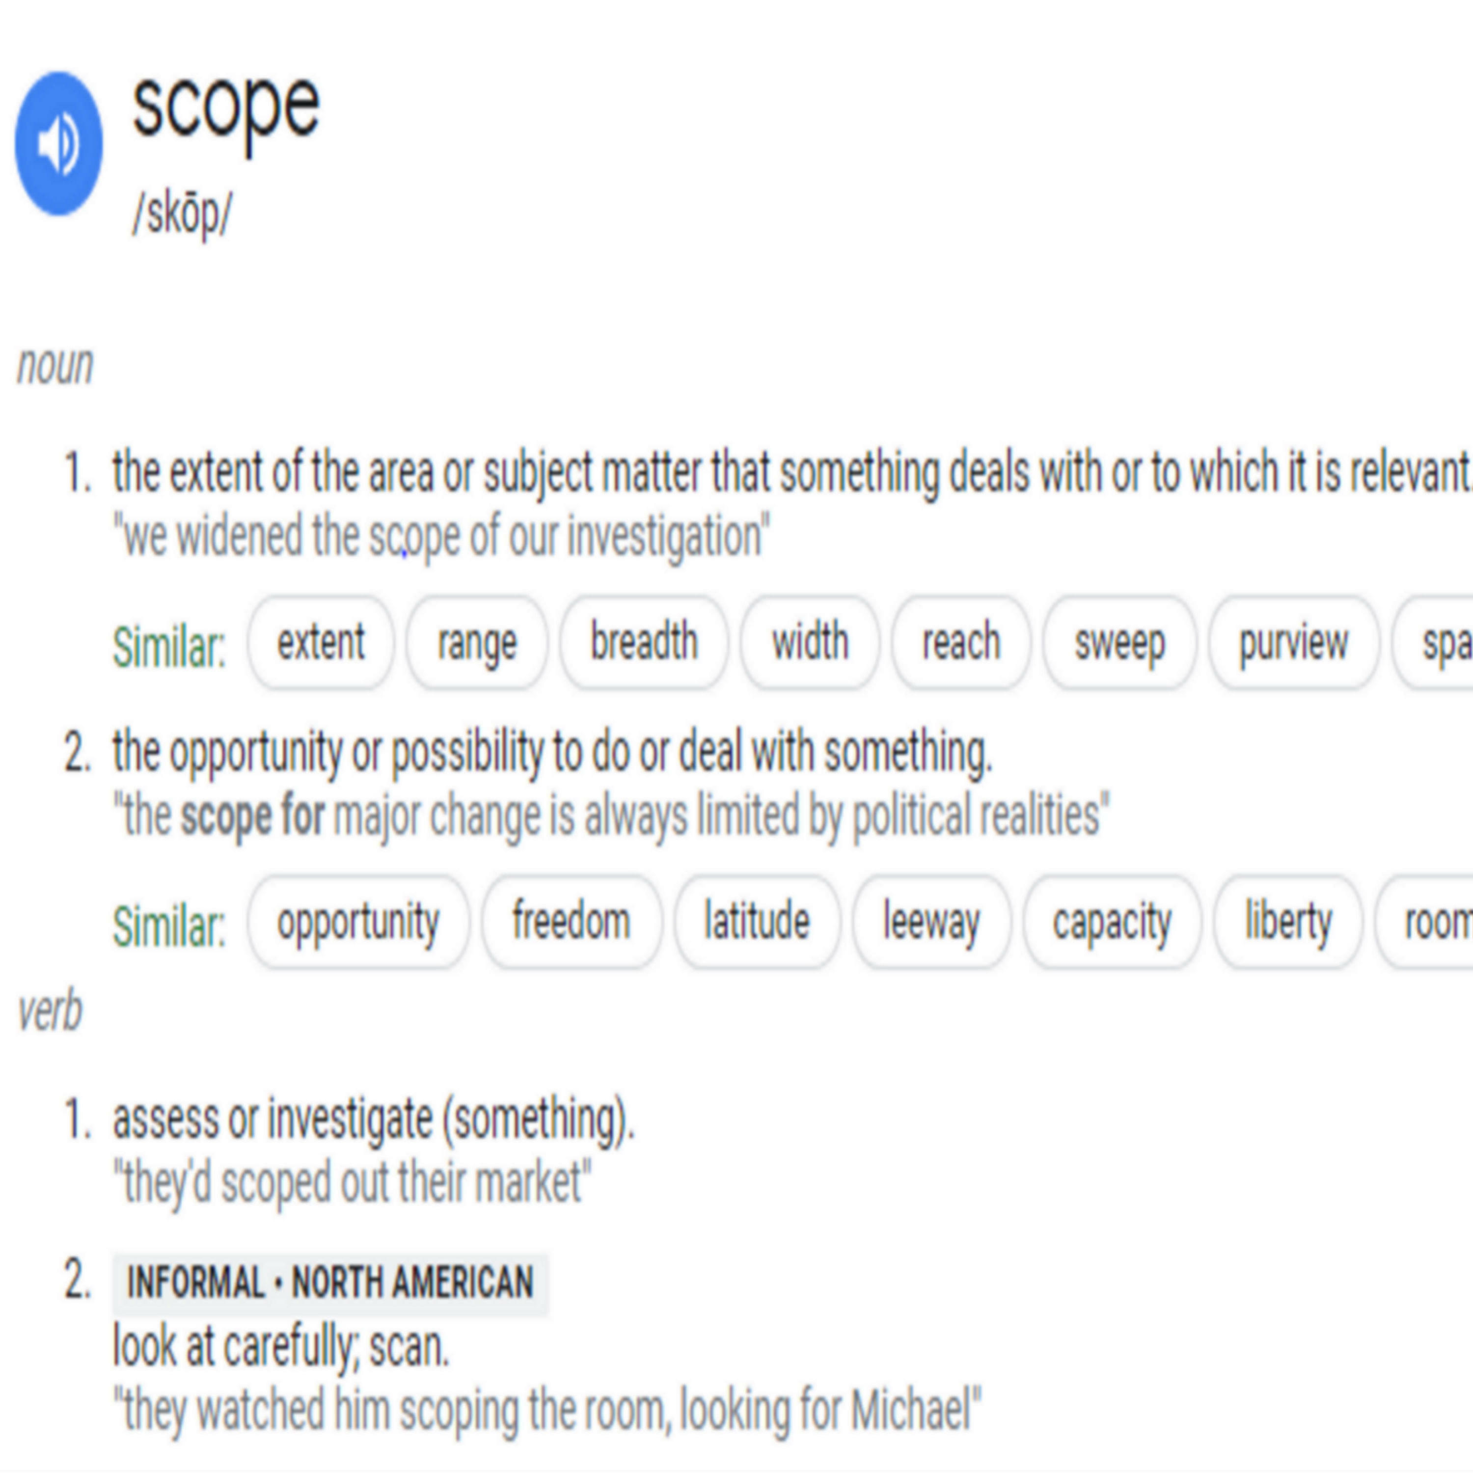Select the 'sweep' synonym chip
Screen dimensions: 1473x1473
pos(1120,643)
